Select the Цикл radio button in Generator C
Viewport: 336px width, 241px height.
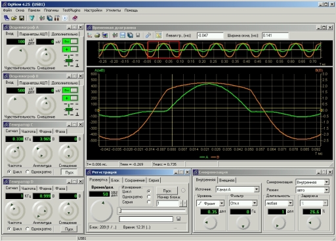(x=9, y=172)
